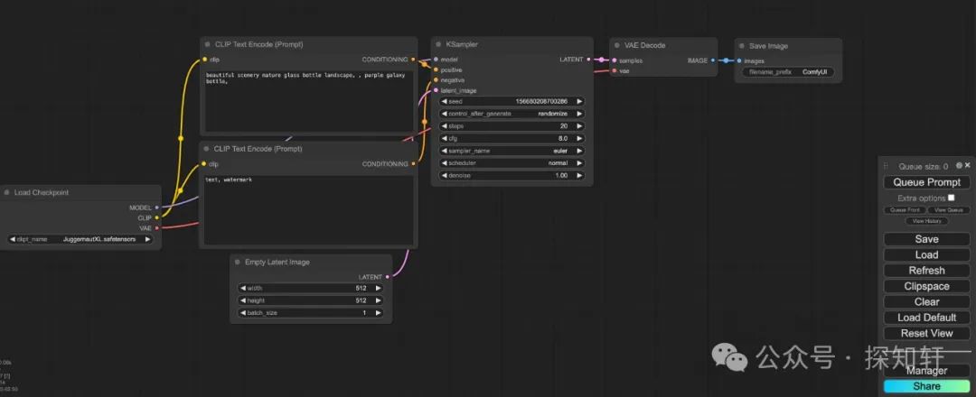This screenshot has width=976, height=397.
Task: Edit the positive prompt text box
Action: tap(309, 100)
